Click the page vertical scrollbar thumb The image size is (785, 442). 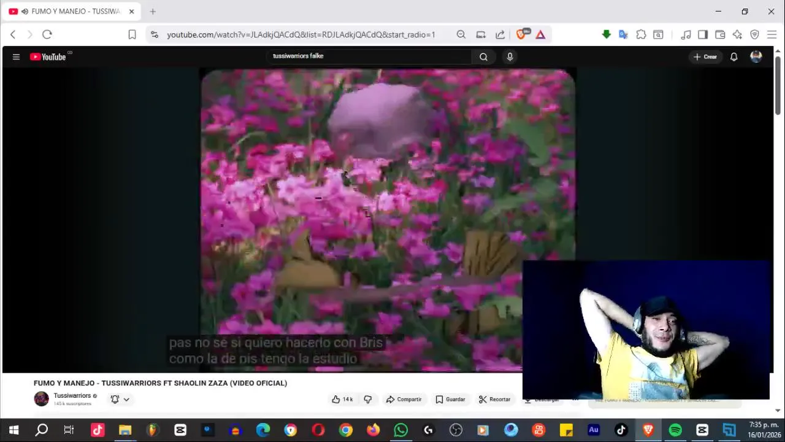click(778, 85)
